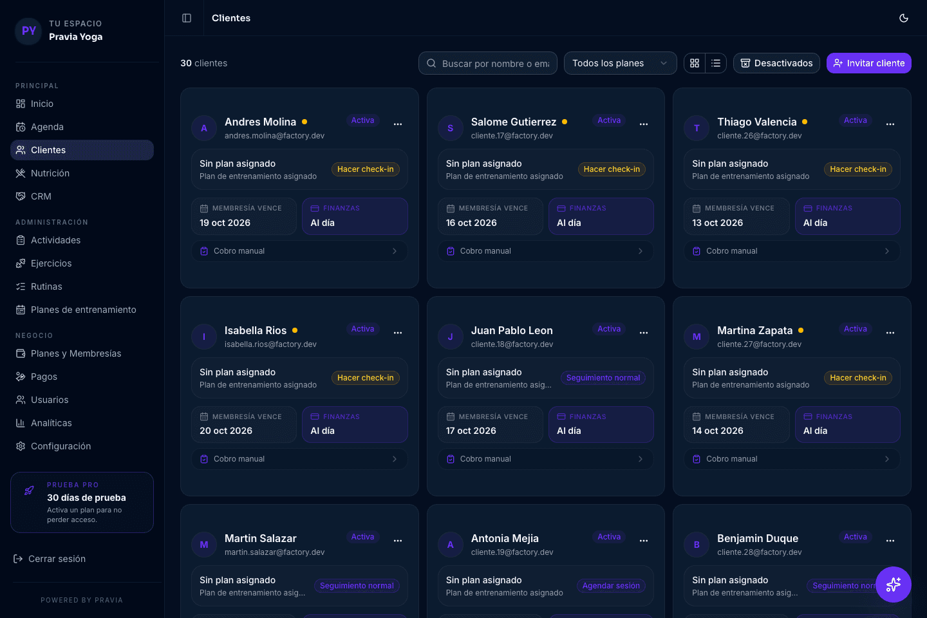Image resolution: width=927 pixels, height=618 pixels.
Task: Toggle the sidebar collapse icon
Action: click(x=187, y=18)
